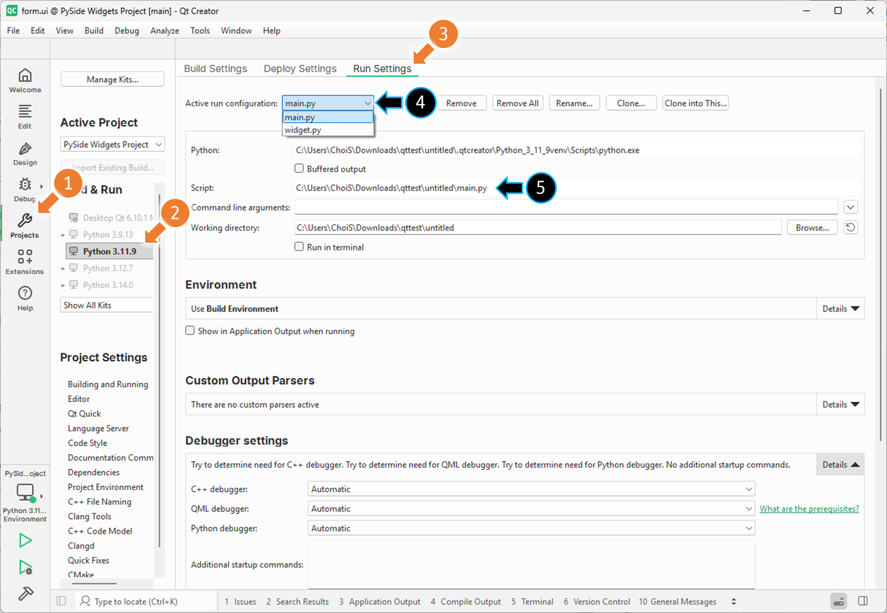Viewport: 887px width, 613px height.
Task: Click Additional startup commands text area
Action: click(531, 564)
